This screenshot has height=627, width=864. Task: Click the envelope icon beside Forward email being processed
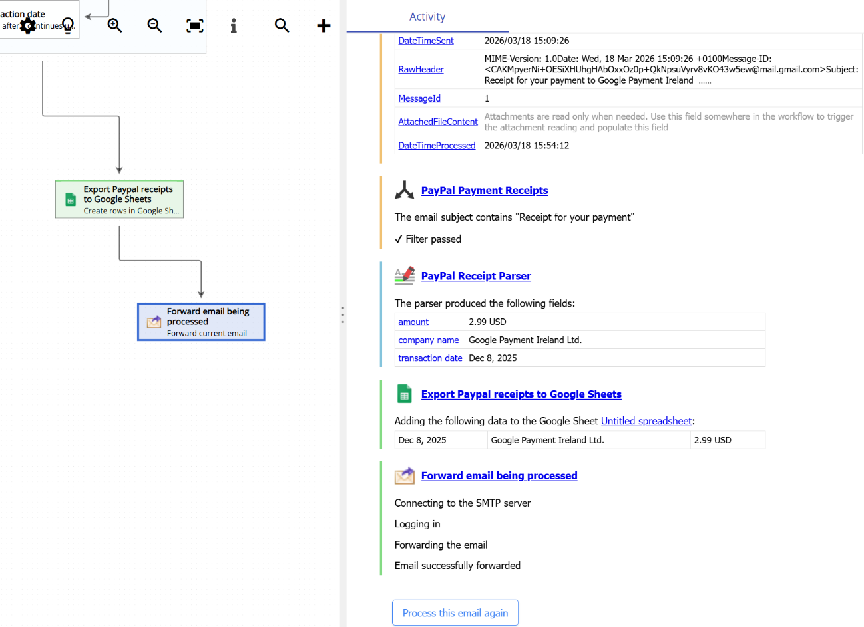pyautogui.click(x=404, y=475)
